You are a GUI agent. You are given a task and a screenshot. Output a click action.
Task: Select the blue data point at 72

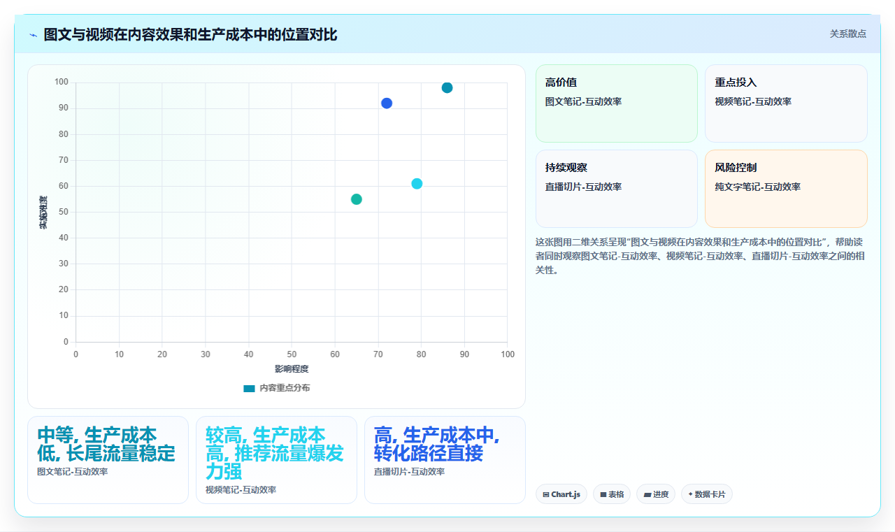tap(387, 103)
